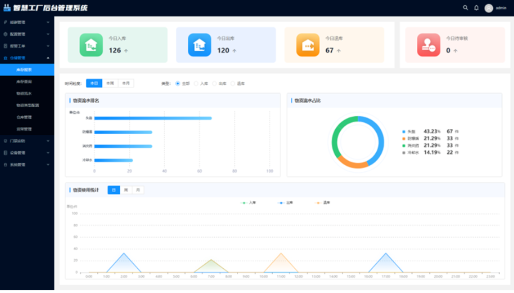Click the admin user avatar
The width and height of the screenshot is (514, 293).
(488, 8)
